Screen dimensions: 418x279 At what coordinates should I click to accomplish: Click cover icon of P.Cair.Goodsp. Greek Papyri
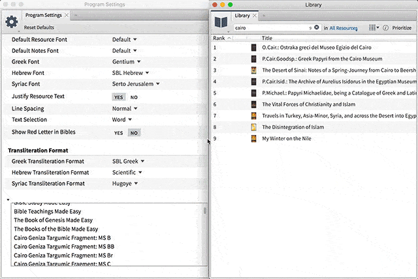click(x=253, y=59)
